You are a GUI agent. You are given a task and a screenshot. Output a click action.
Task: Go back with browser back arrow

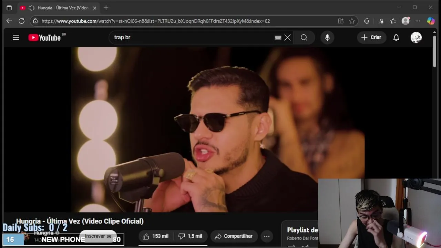pyautogui.click(x=9, y=21)
